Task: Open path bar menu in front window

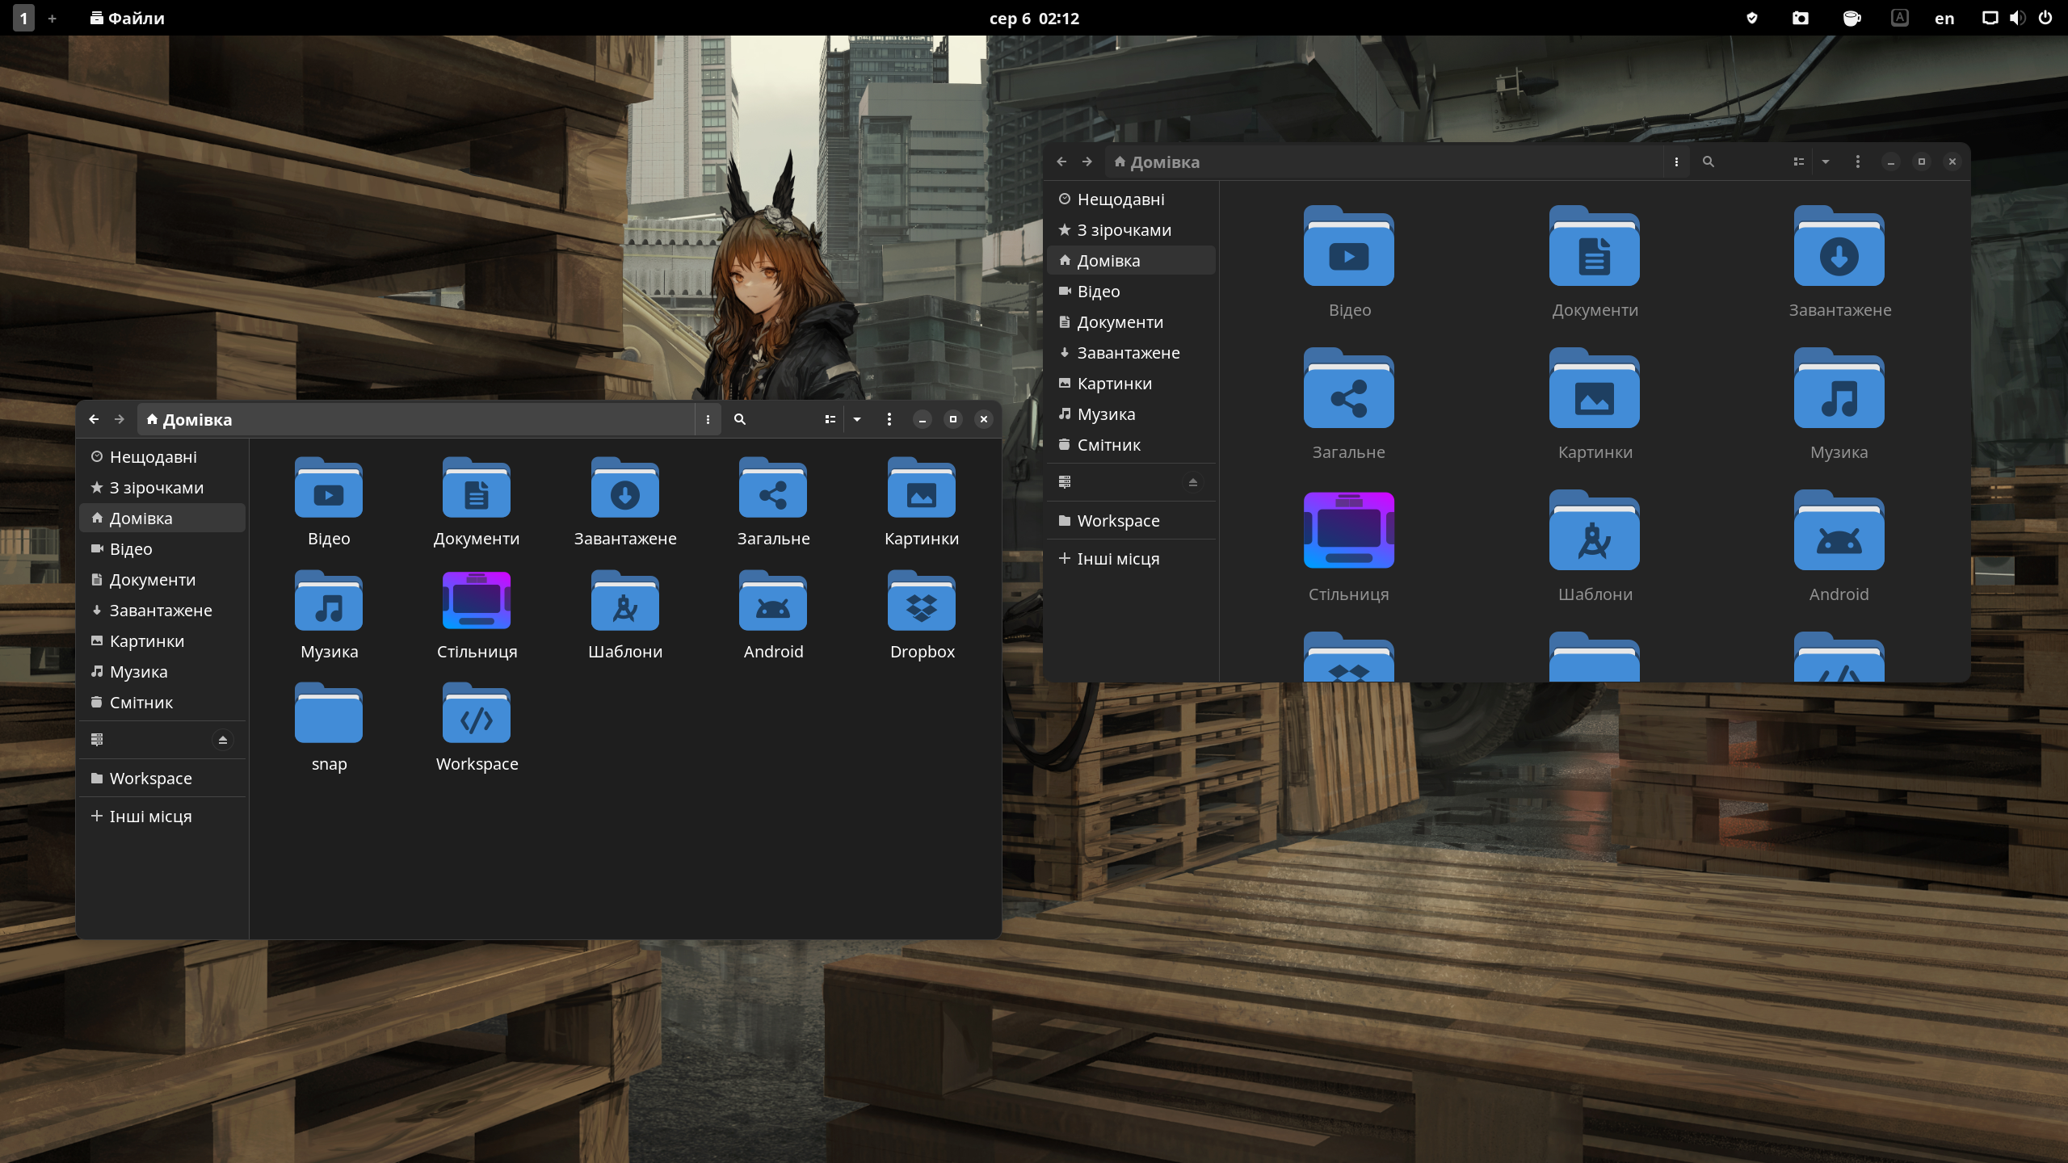Action: point(708,419)
